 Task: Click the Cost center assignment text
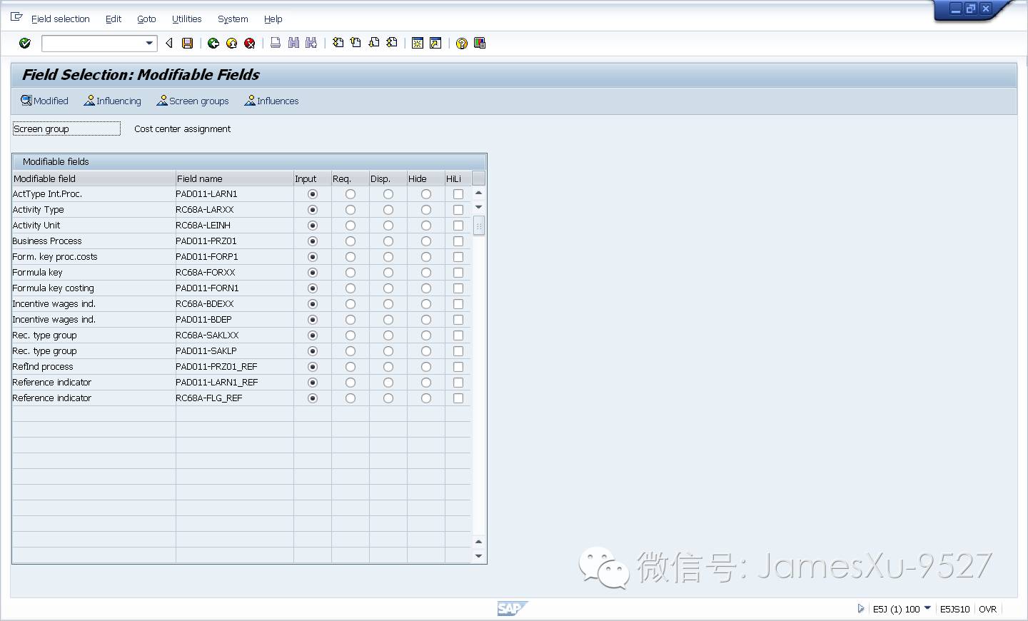183,129
